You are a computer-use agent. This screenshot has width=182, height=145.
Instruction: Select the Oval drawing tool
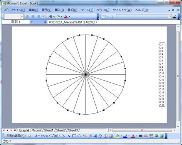click(x=79, y=136)
